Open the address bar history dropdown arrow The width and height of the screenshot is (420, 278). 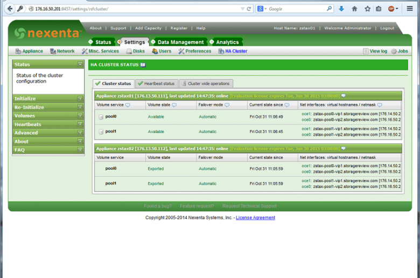pos(242,9)
